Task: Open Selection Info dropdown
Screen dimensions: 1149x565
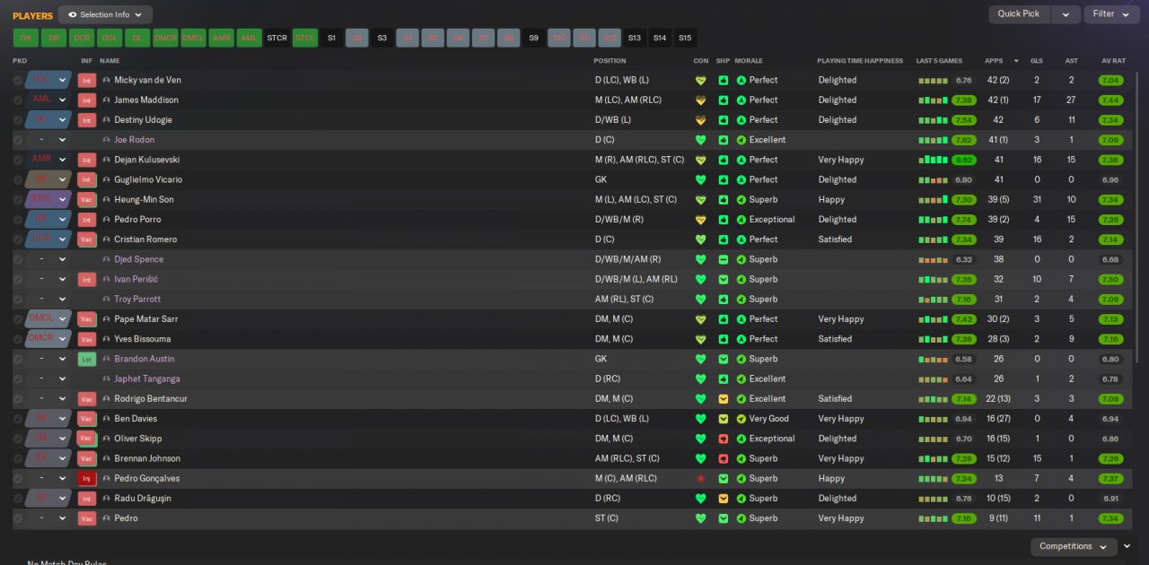Action: (105, 15)
